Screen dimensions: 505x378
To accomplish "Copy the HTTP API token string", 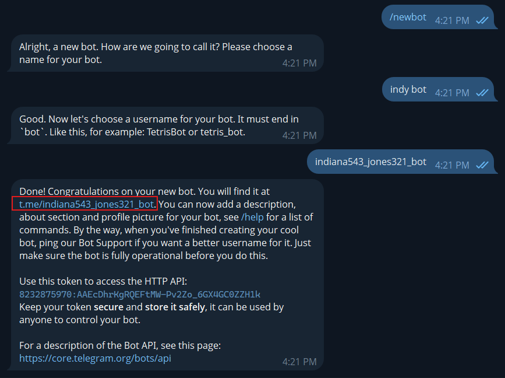I will tap(140, 294).
